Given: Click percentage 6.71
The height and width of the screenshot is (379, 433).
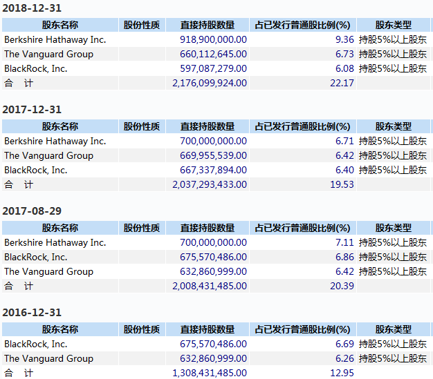Looking at the screenshot, I should click(344, 141).
